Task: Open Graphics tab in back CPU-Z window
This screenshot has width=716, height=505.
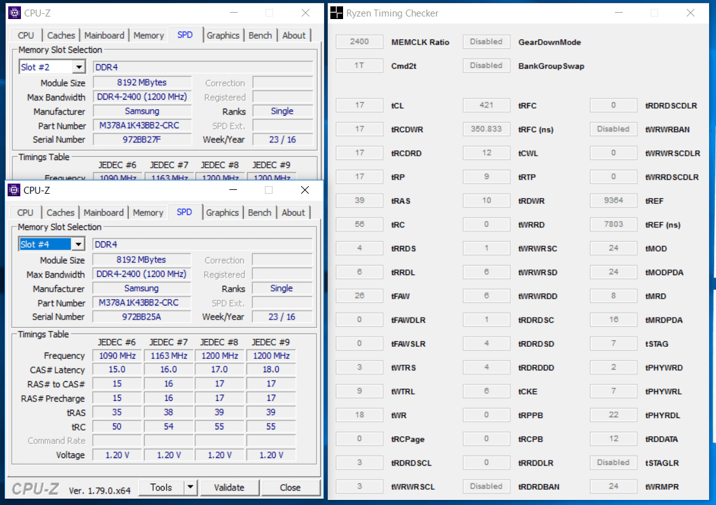Action: point(223,35)
